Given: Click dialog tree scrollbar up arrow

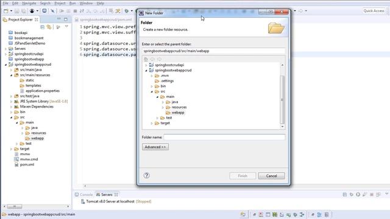Looking at the screenshot, I should (282, 65).
